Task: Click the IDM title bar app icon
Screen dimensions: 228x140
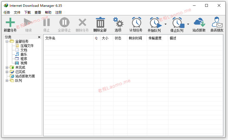Action: 6,5
